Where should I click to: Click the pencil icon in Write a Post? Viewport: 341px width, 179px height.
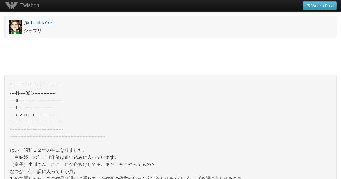pos(308,6)
